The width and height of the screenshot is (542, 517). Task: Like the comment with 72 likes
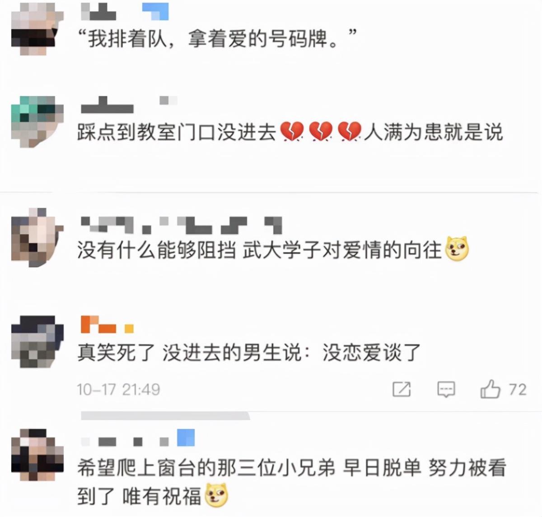pyautogui.click(x=490, y=388)
